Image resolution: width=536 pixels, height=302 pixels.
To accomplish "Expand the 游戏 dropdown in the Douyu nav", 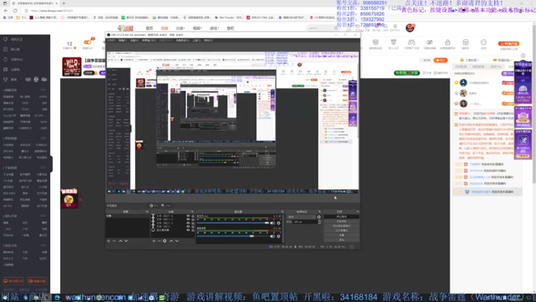I will pyautogui.click(x=214, y=28).
